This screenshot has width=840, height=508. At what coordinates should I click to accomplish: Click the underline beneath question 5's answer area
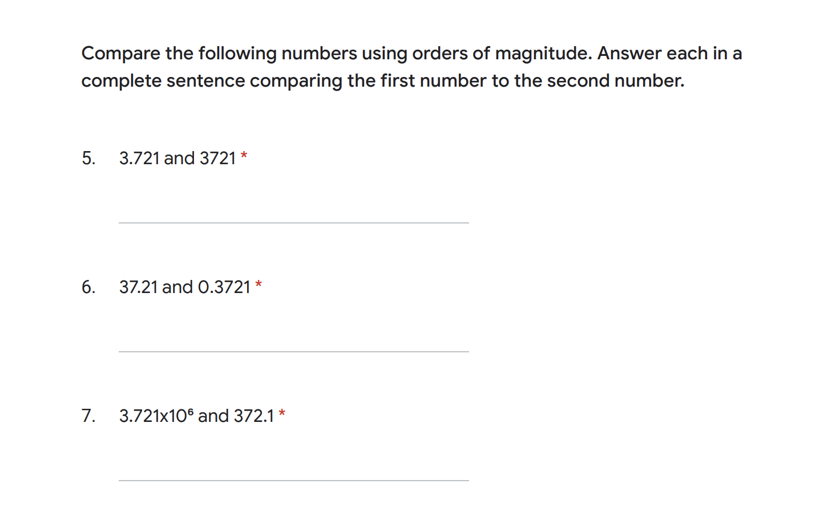point(292,222)
